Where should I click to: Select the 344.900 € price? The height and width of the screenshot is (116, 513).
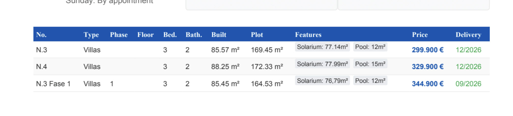coord(427,84)
